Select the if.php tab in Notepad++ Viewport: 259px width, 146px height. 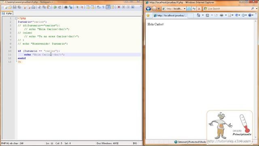pyautogui.click(x=7, y=13)
